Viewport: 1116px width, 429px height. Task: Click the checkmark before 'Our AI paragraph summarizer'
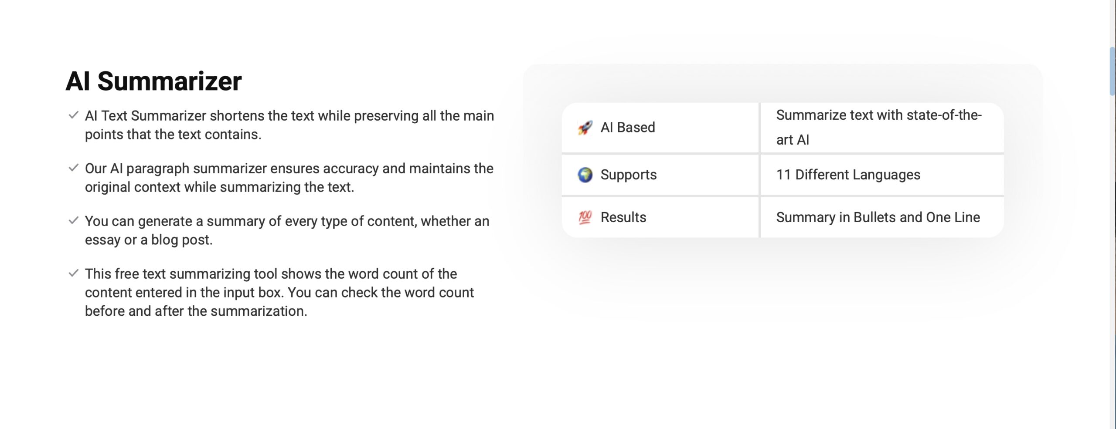(x=74, y=168)
